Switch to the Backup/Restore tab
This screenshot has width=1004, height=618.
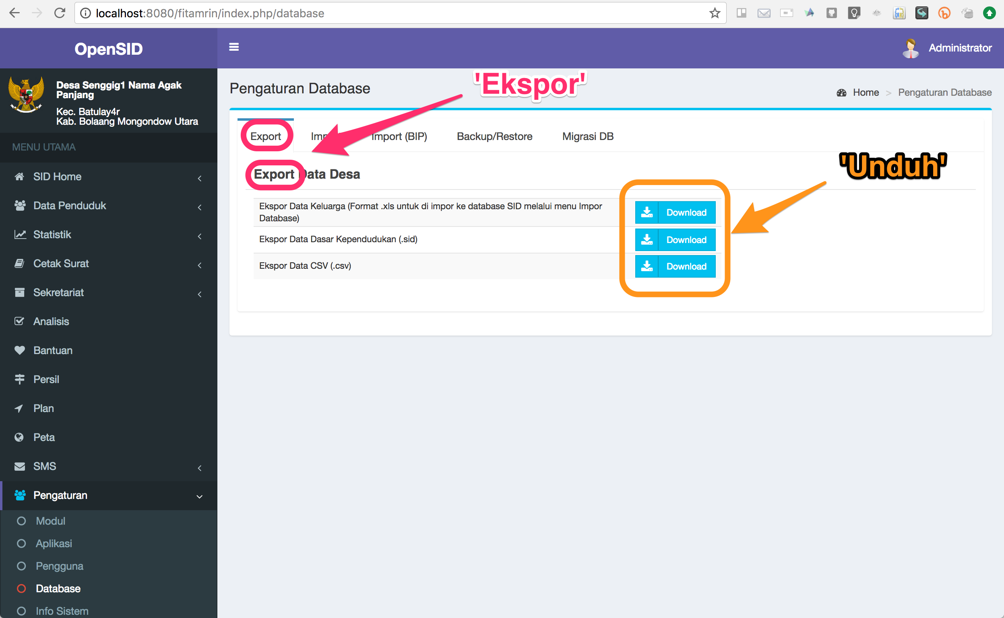point(494,136)
